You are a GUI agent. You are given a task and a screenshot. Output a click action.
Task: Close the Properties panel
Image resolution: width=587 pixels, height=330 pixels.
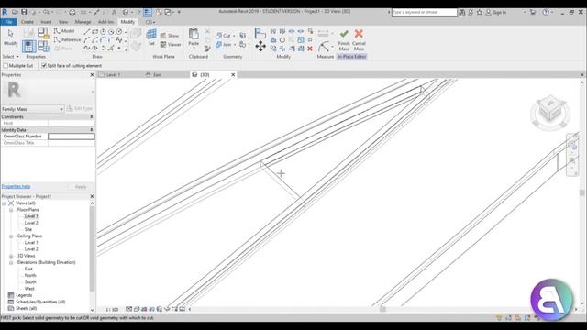(92, 75)
